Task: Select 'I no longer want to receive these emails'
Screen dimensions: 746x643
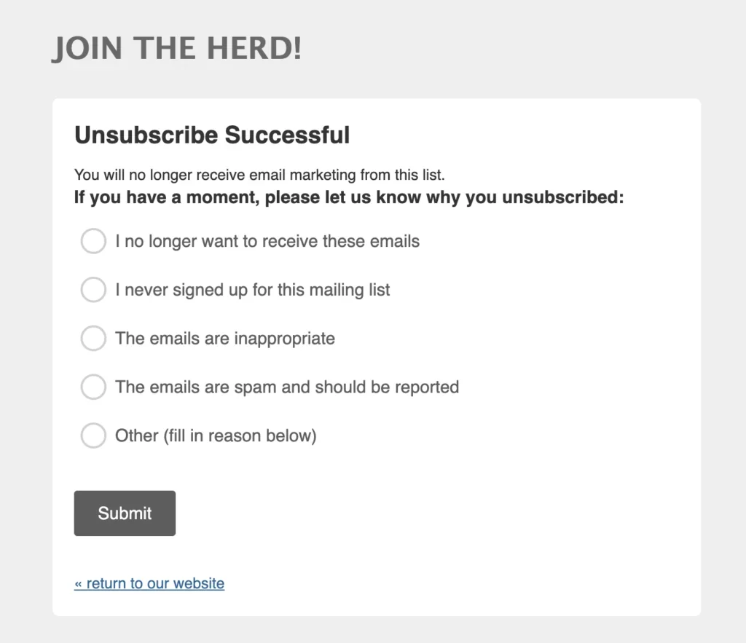Action: (x=93, y=241)
